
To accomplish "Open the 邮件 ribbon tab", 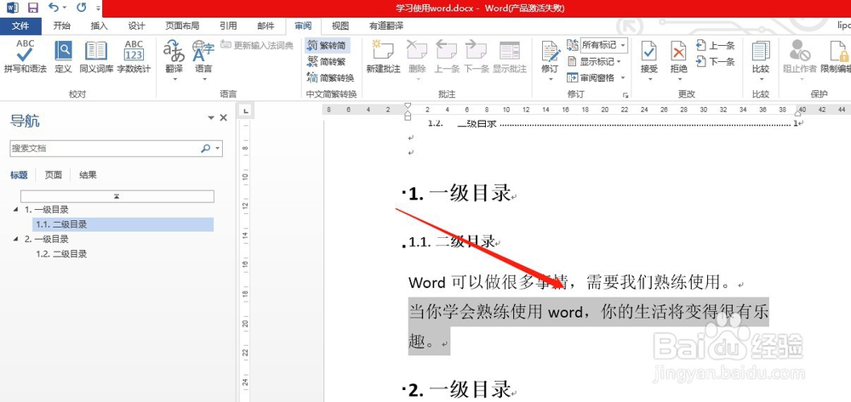I will 266,25.
